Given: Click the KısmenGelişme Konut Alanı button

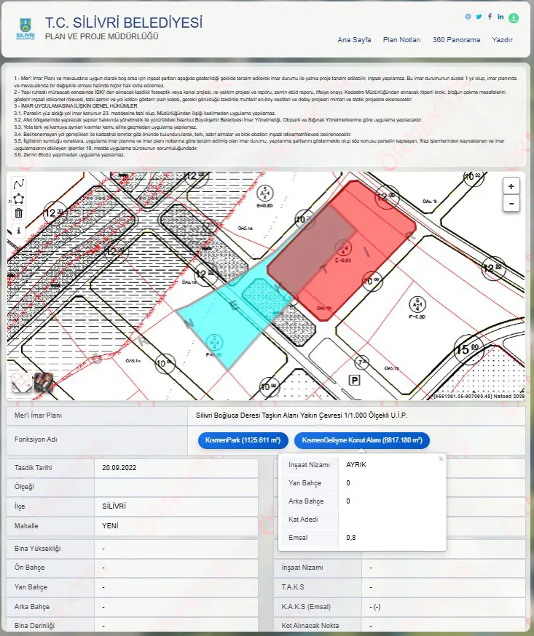Looking at the screenshot, I should pos(362,440).
